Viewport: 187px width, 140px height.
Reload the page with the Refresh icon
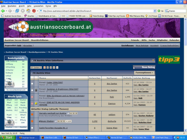pos(17,11)
